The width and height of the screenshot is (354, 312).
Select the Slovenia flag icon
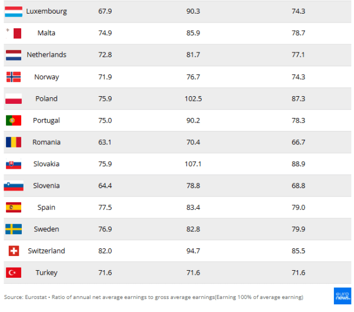[14, 186]
